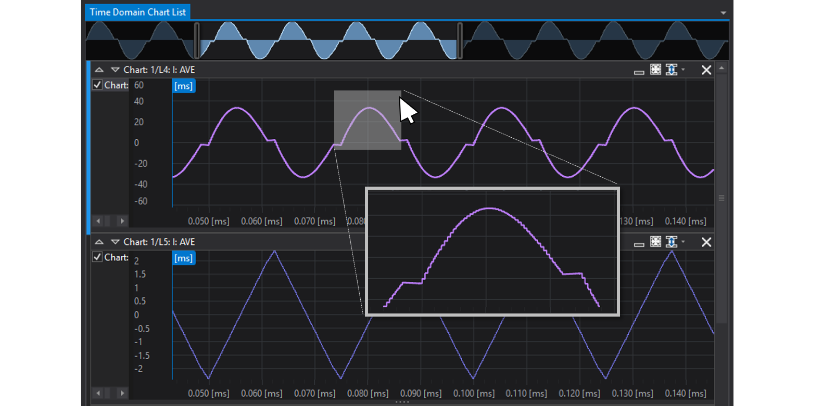
Task: Fit the 1/L5 chart to view
Action: click(655, 242)
